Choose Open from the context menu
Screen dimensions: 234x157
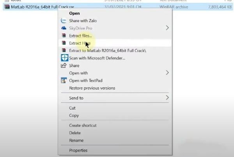tap(74, 13)
